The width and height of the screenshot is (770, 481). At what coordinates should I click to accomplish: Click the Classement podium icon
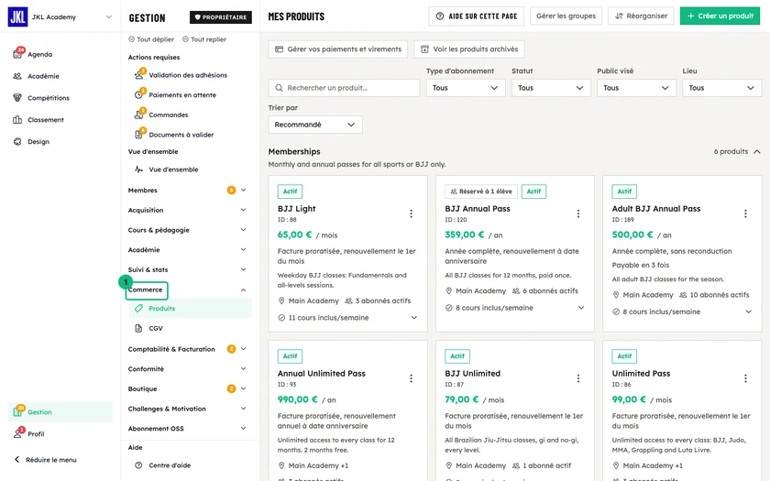[x=17, y=120]
